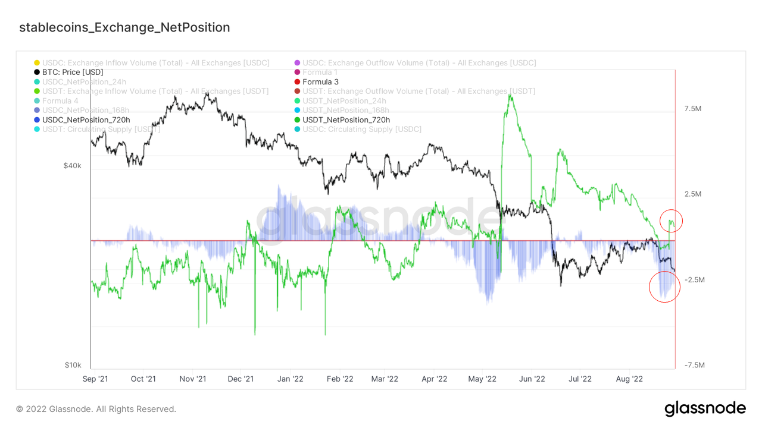762x428 pixels.
Task: Click the yellow USDC Exchange Inflow legend dot
Action: click(x=37, y=63)
